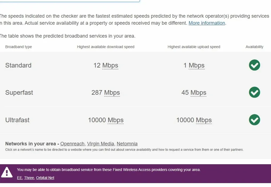Click the Superfast availability green checkmark

(254, 92)
